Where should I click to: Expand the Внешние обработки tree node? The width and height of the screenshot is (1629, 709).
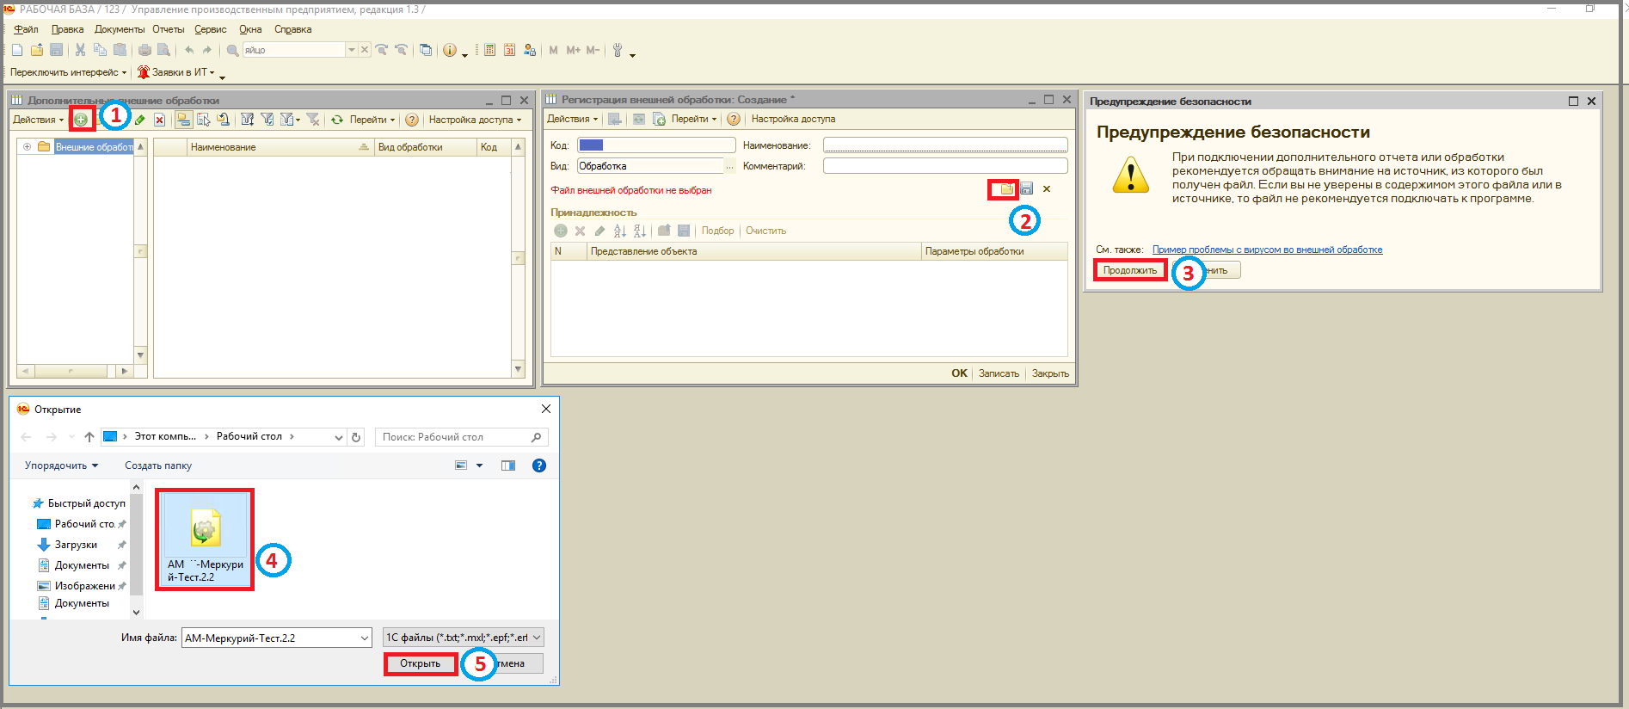click(x=28, y=147)
